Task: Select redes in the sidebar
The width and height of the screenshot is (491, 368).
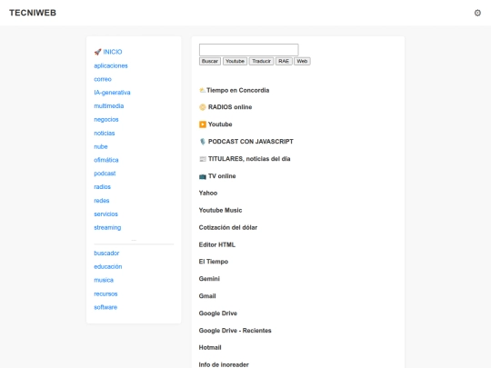Action: 102,201
